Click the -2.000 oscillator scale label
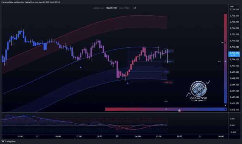Screen dimensions: 242x144 tap(233, 132)
